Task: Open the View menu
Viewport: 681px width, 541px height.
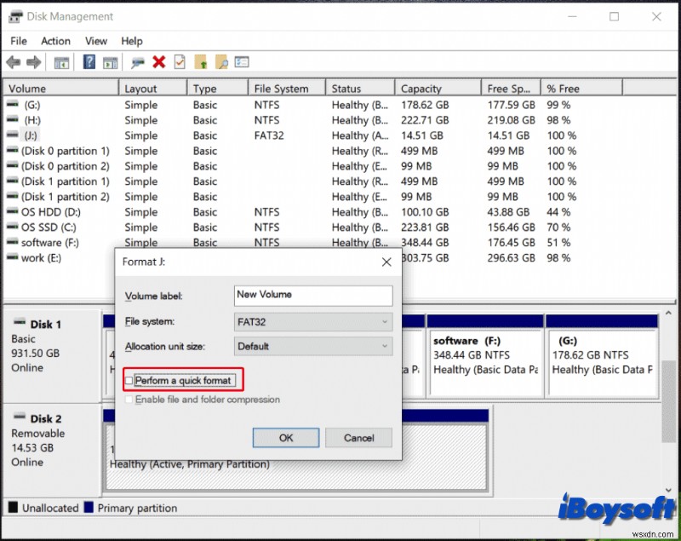Action: pyautogui.click(x=96, y=41)
